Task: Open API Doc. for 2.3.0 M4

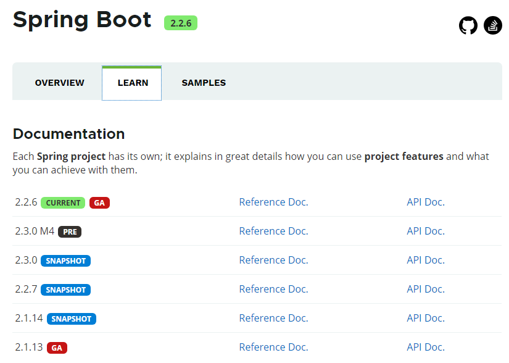Action: [426, 231]
